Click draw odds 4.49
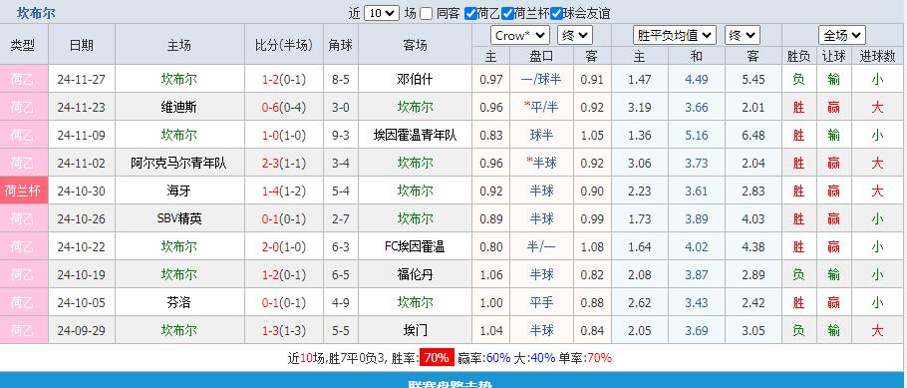This screenshot has height=388, width=907. (697, 80)
